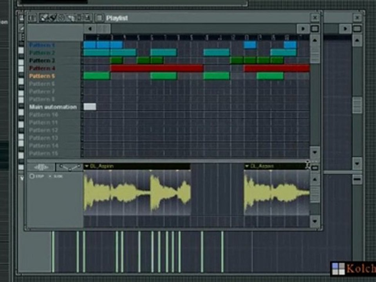376x282 pixels.
Task: Select the Pattern 3 row label
Action: point(42,60)
